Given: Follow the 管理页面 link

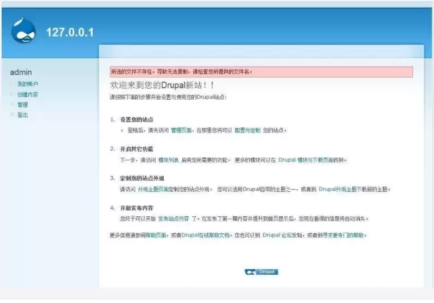Looking at the screenshot, I should tap(181, 130).
